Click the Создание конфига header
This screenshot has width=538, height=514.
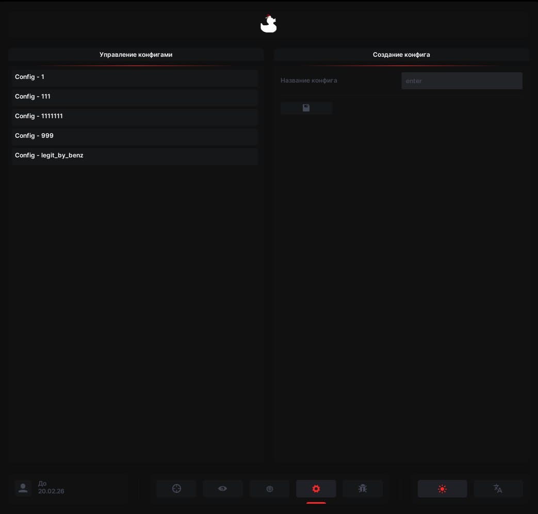click(401, 55)
